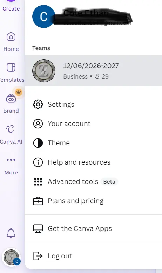Open Brand kit in sidebar
162x273 pixels.
11,103
